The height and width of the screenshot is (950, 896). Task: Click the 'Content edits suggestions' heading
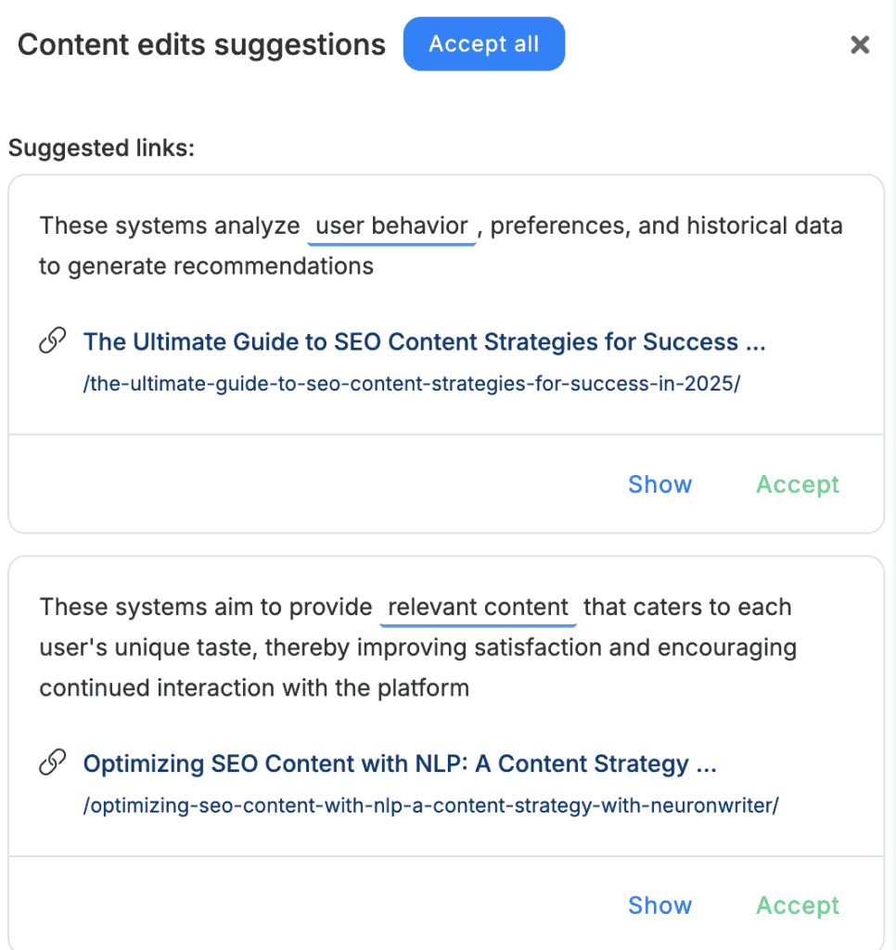201,45
